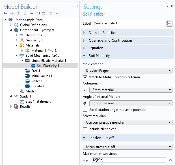The width and height of the screenshot is (175, 165).
Task: Open the Mean stress cut-off dropdown
Action: pyautogui.click(x=128, y=147)
